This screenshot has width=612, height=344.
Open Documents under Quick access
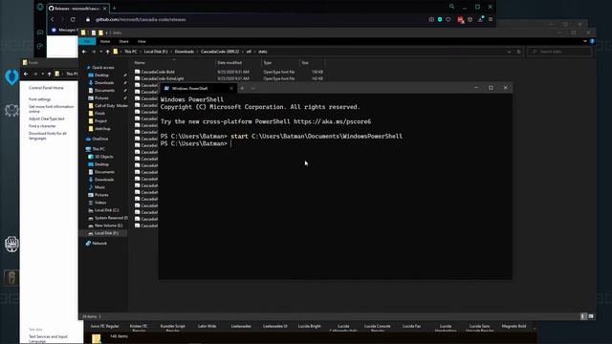coord(104,90)
